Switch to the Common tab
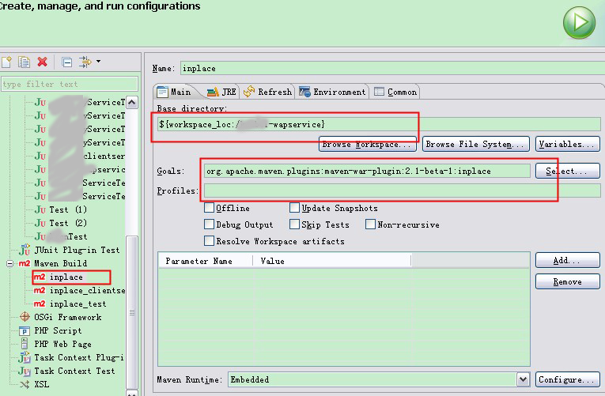The width and height of the screenshot is (605, 396). coord(395,92)
